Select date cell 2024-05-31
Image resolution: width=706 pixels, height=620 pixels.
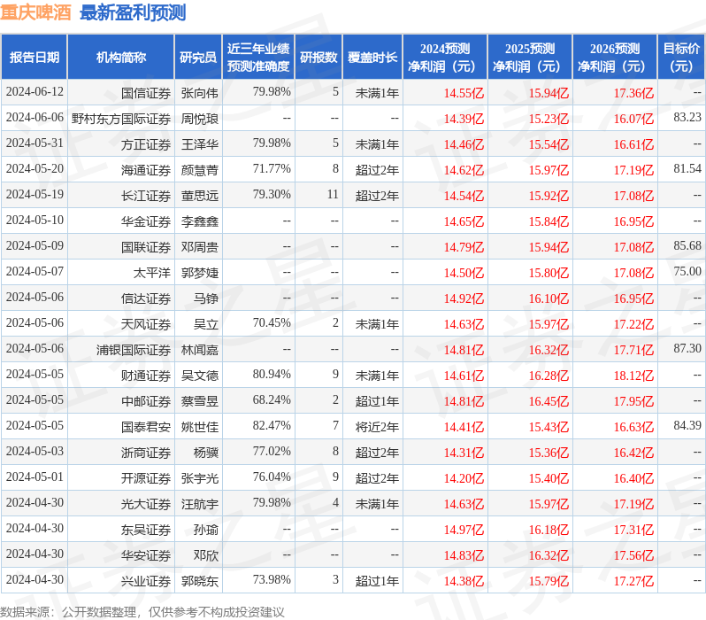coord(35,143)
